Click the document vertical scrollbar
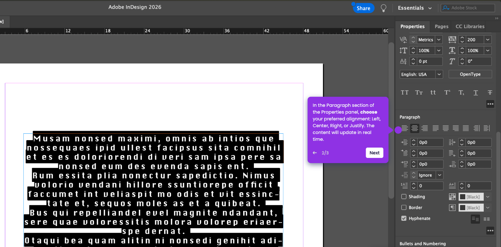 [391, 120]
